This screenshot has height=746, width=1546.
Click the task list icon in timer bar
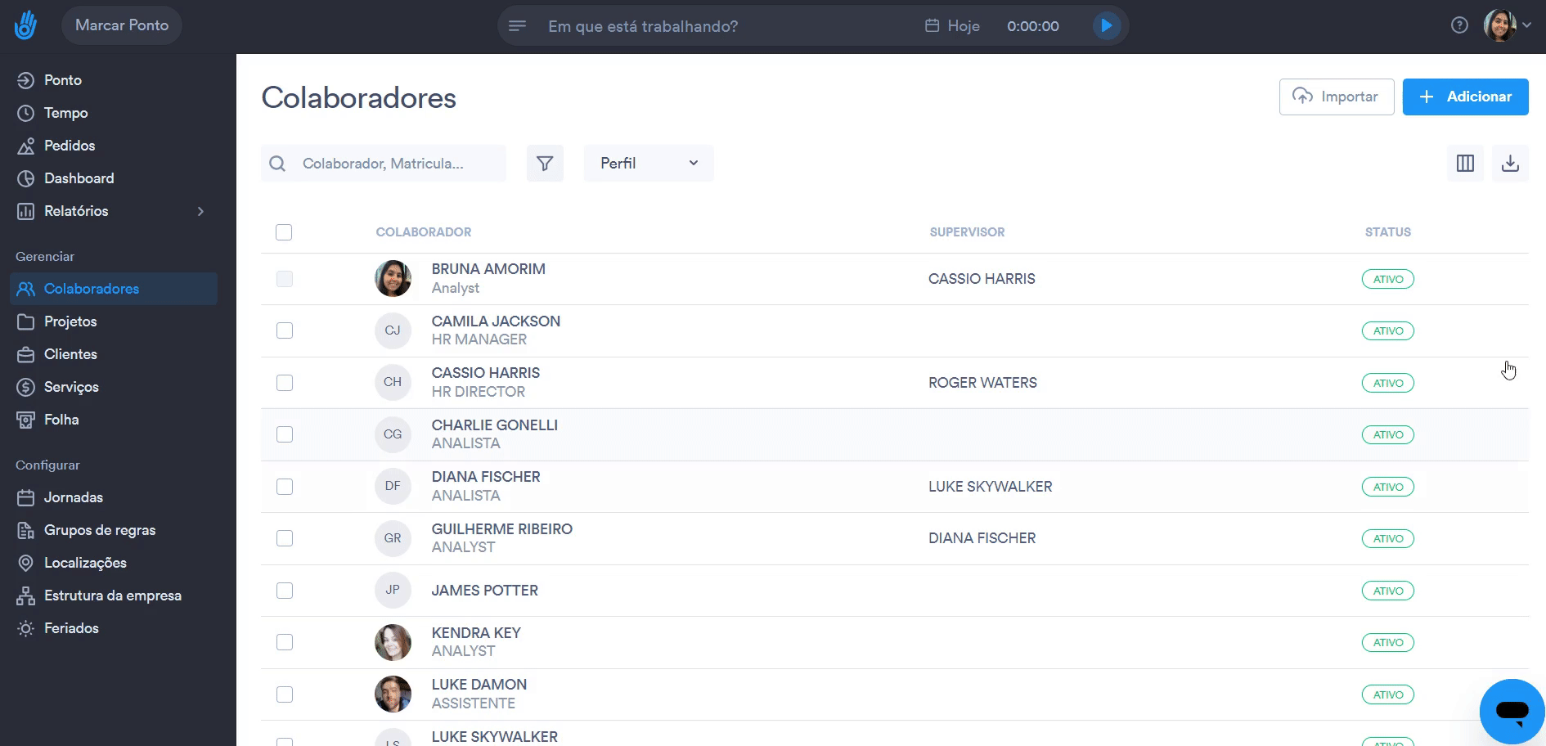(x=517, y=26)
